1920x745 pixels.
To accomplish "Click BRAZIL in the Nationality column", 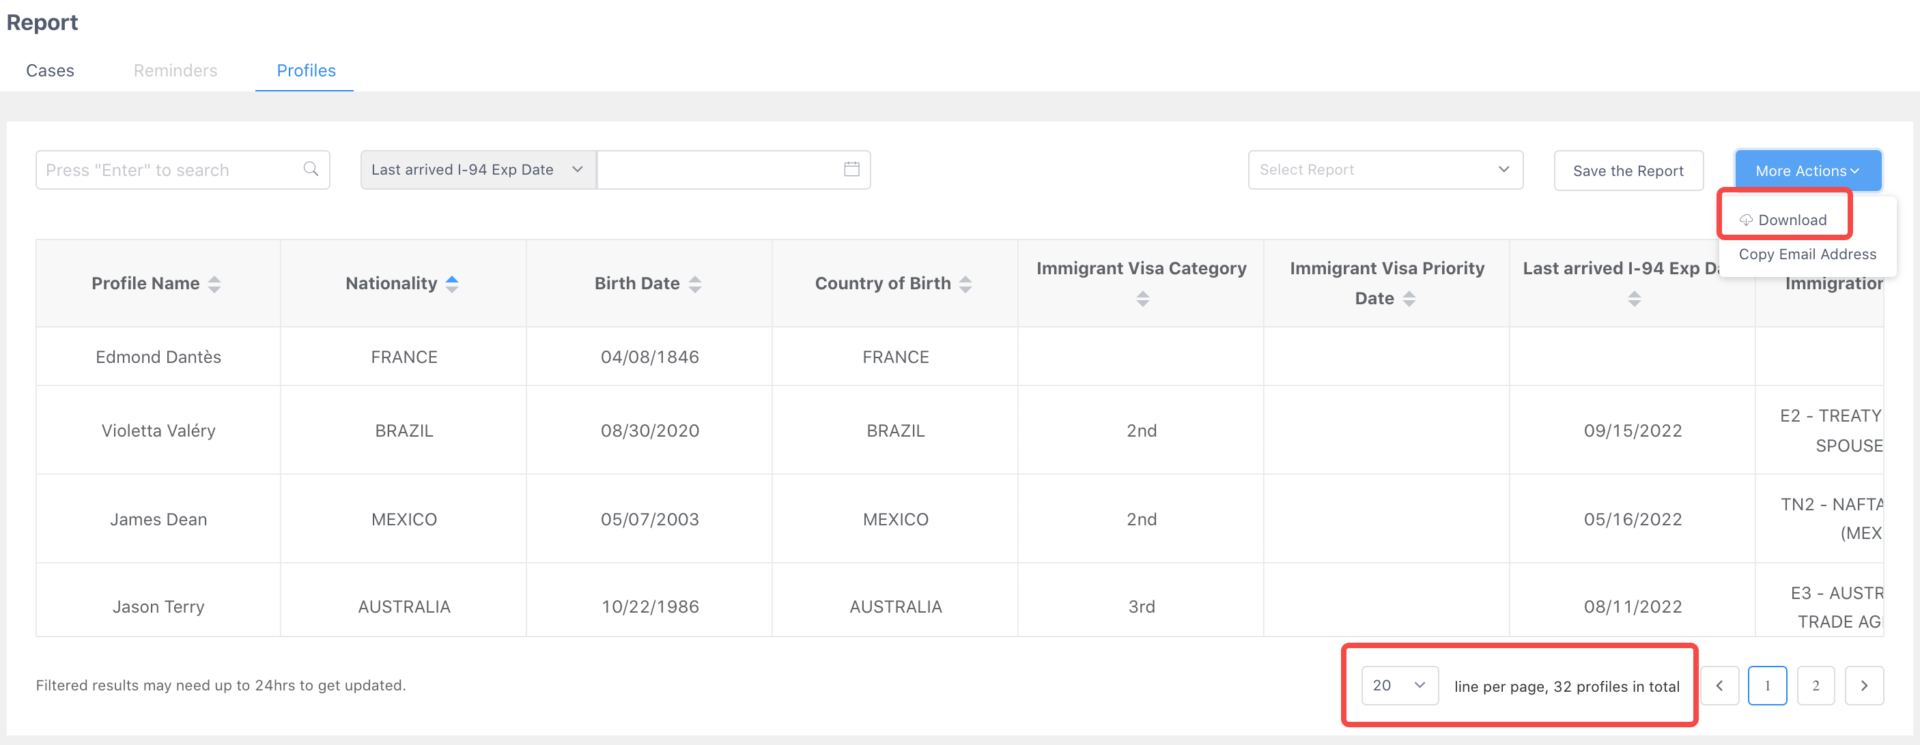I will tap(404, 430).
